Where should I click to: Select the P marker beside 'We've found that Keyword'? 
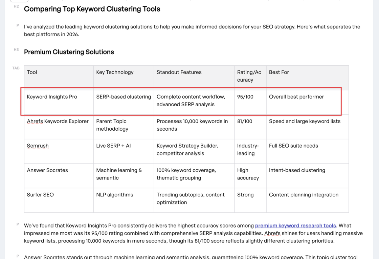(18, 224)
